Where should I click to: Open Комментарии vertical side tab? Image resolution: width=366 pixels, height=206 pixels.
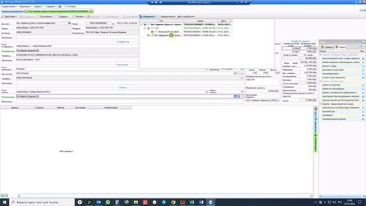pos(316,142)
